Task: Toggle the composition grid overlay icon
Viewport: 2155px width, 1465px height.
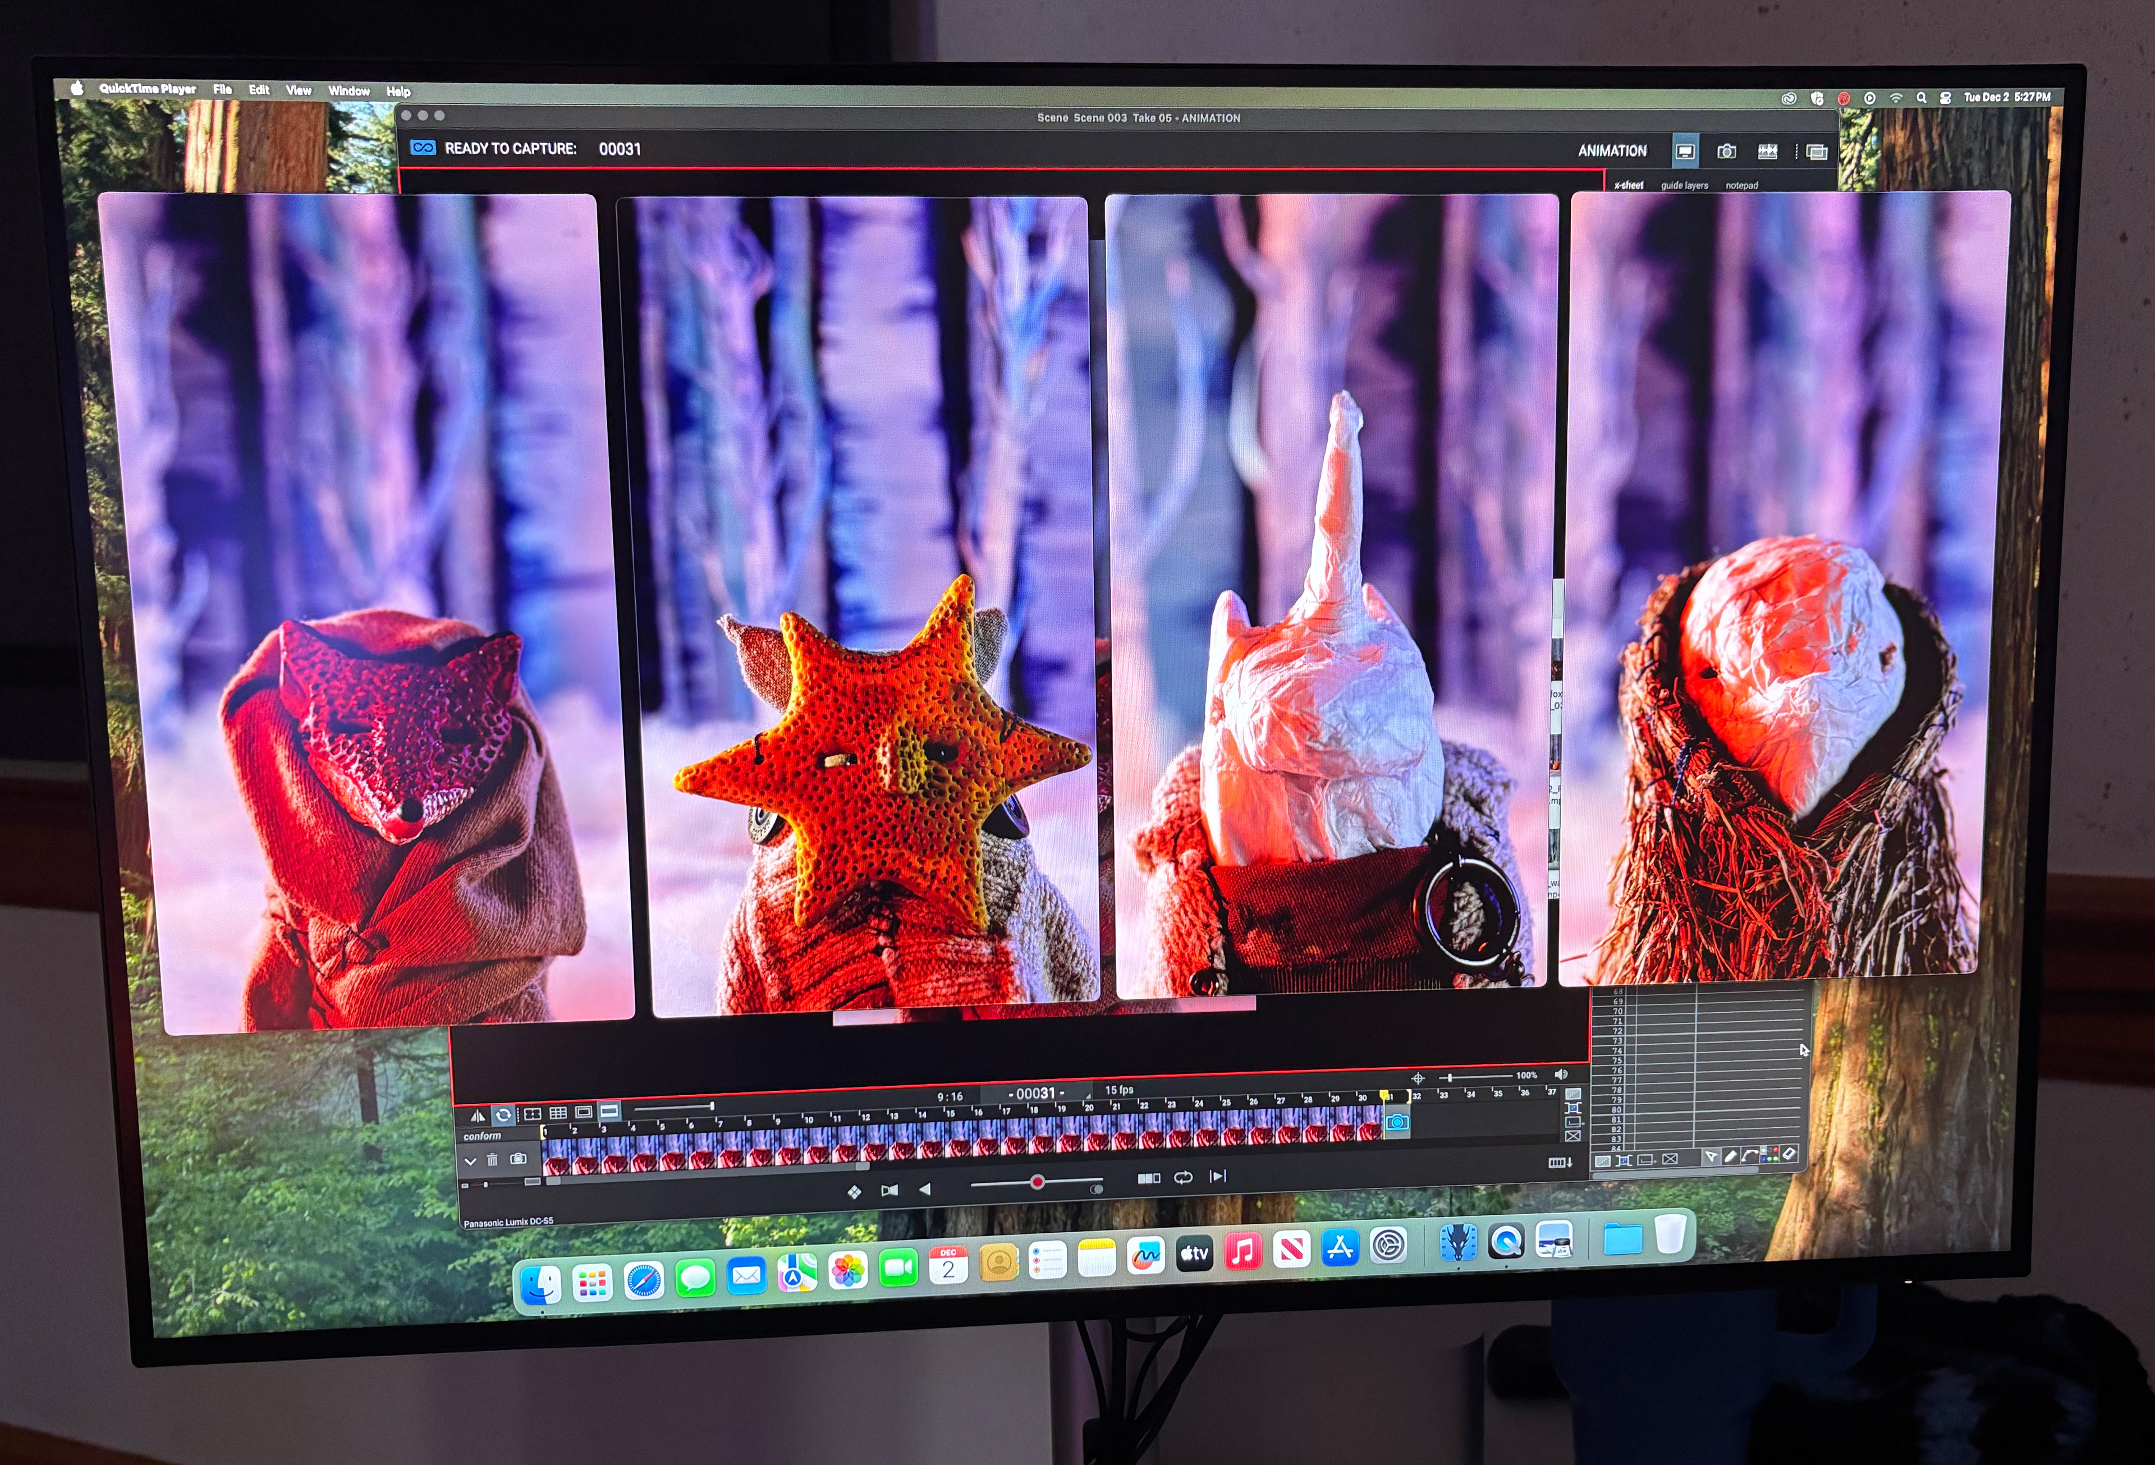Action: 557,1113
